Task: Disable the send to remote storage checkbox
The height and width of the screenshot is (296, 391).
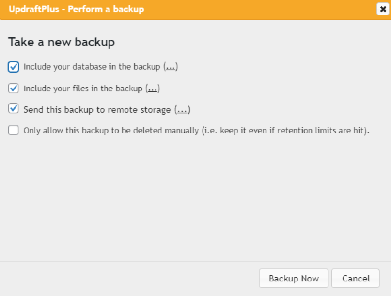Action: (x=14, y=109)
